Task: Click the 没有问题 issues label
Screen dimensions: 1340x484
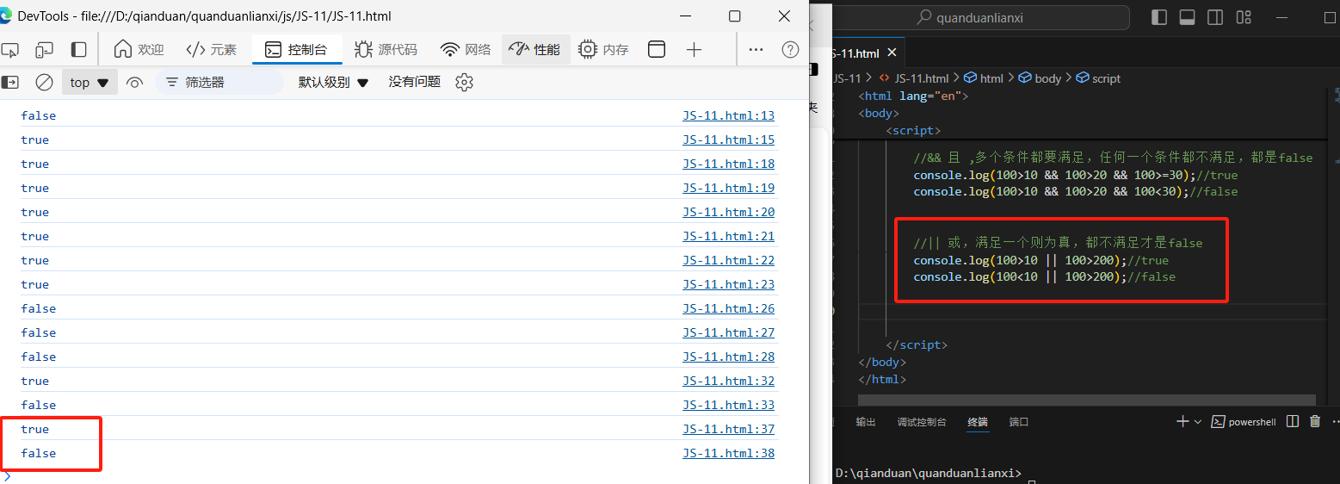Action: tap(414, 82)
